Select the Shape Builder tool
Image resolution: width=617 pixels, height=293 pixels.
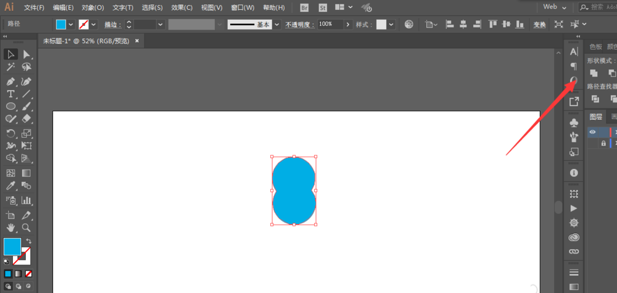[11, 158]
